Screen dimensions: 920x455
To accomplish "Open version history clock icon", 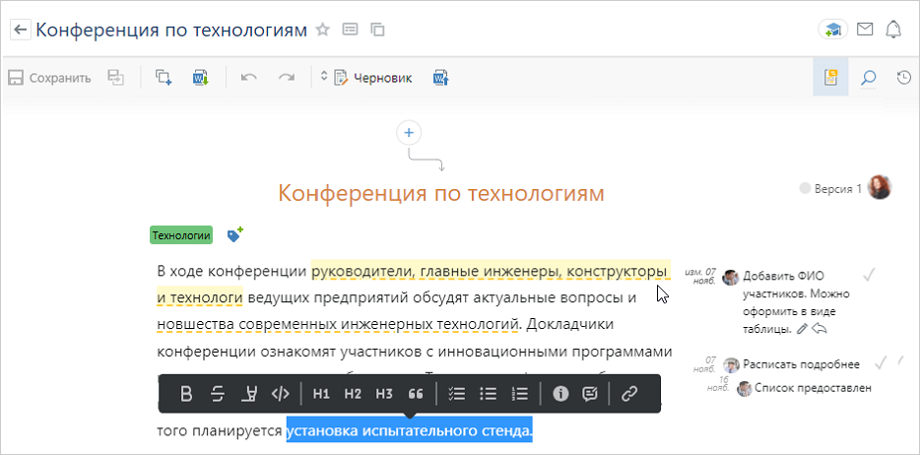I will (903, 78).
